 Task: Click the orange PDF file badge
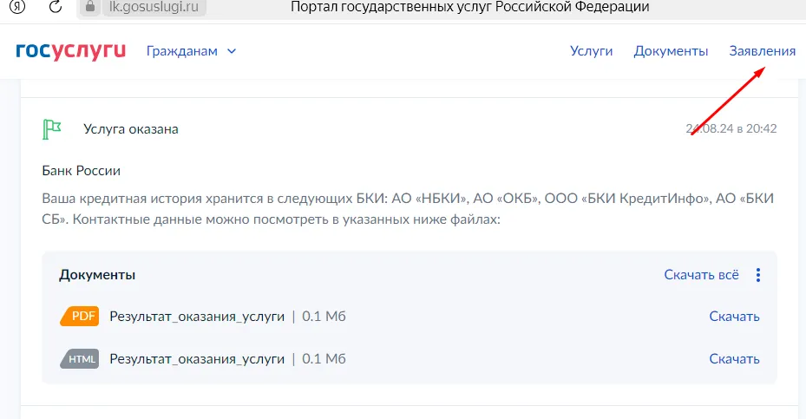pyautogui.click(x=80, y=316)
